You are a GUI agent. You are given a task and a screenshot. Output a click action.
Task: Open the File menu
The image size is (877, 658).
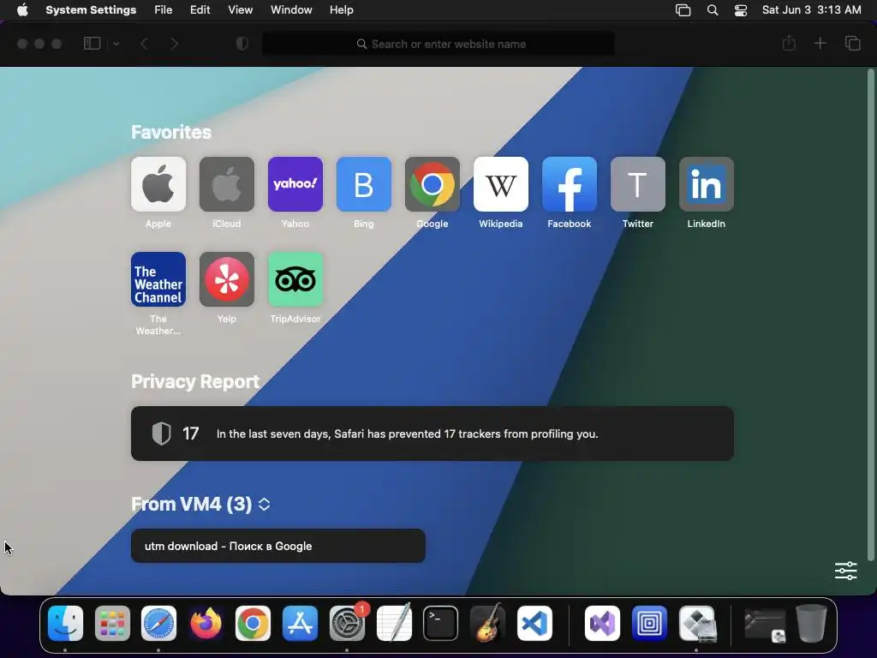(x=164, y=9)
